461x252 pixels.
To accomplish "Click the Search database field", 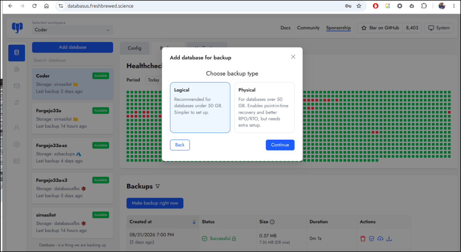I will (x=72, y=60).
